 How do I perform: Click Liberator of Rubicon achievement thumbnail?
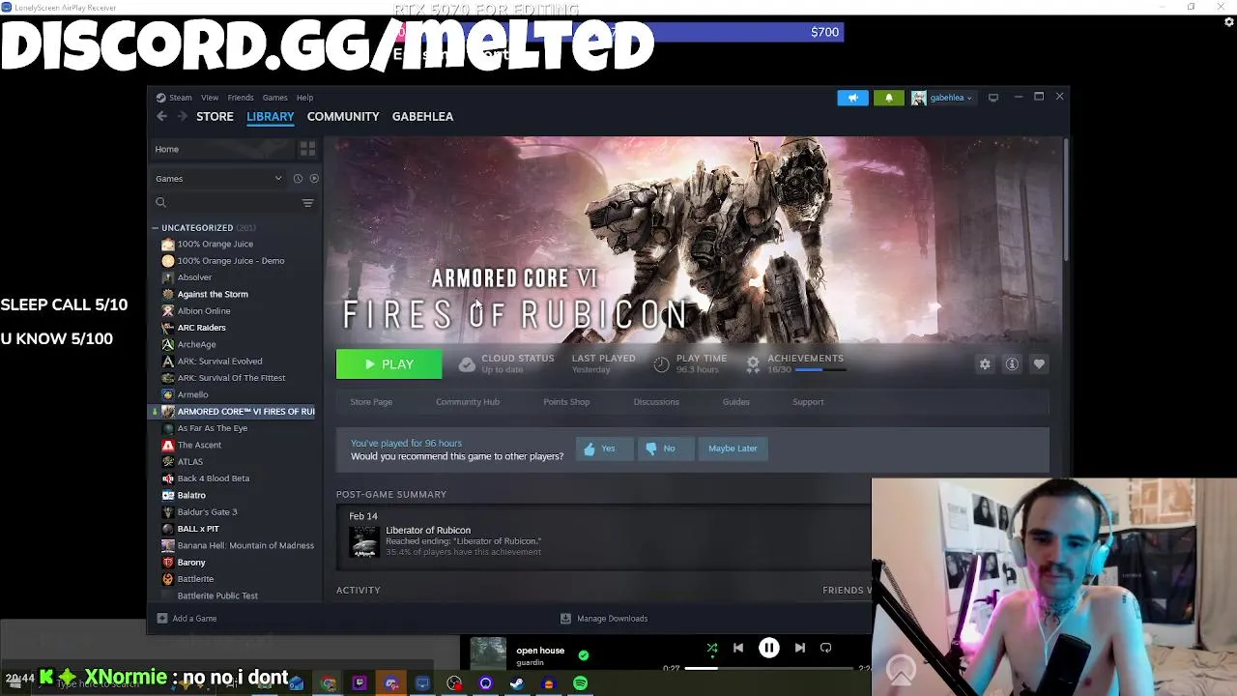364,541
